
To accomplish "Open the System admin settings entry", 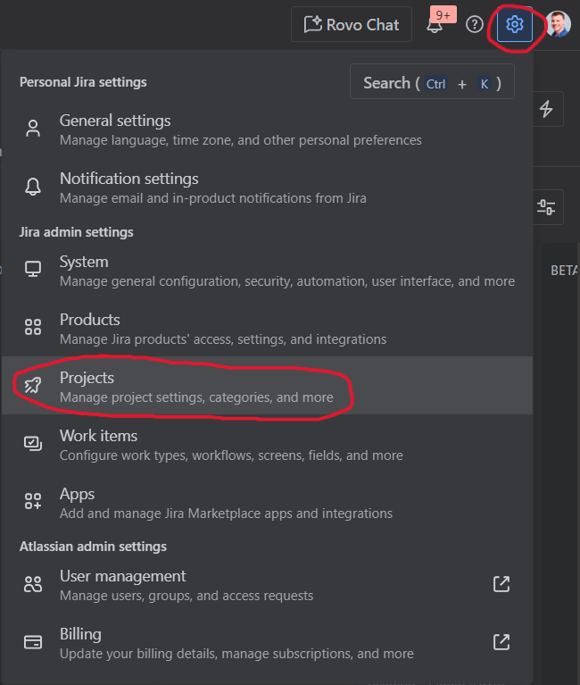I will 267,271.
